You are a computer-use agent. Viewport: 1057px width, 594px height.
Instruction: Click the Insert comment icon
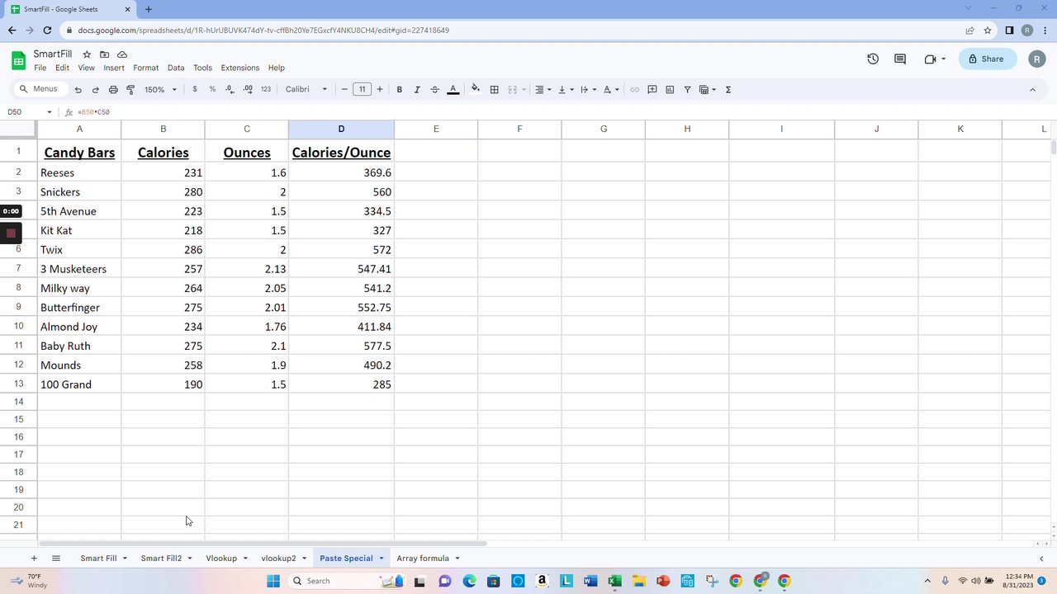pyautogui.click(x=652, y=89)
